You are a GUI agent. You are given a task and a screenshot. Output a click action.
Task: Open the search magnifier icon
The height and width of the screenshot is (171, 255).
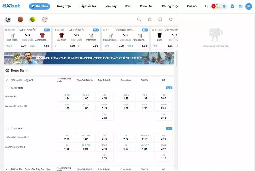[139, 19]
